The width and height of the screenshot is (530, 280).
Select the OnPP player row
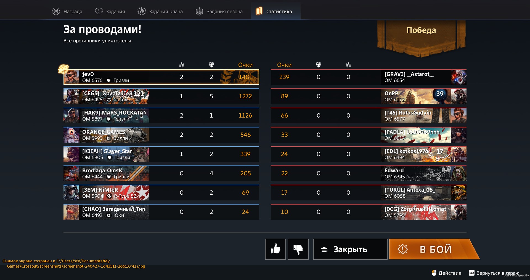[369, 96]
